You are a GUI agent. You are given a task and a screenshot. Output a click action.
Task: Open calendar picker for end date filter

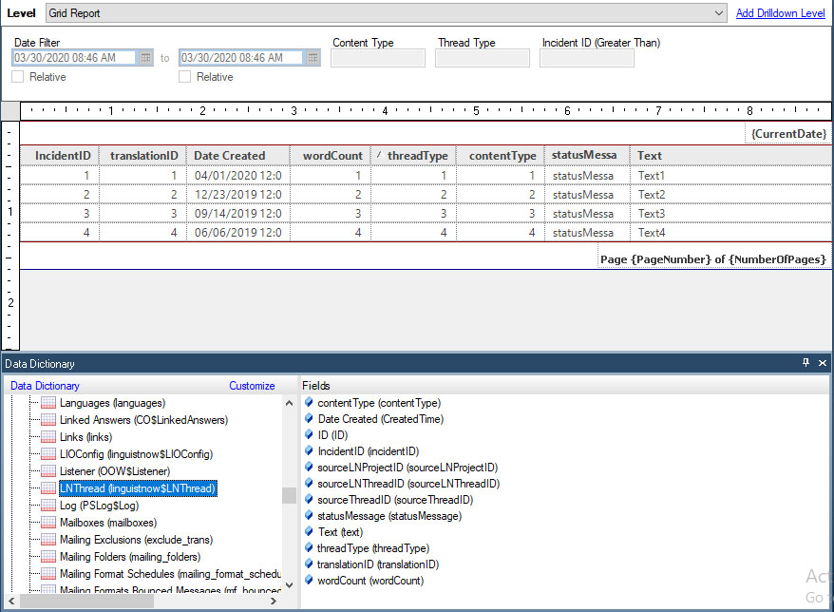[x=312, y=58]
